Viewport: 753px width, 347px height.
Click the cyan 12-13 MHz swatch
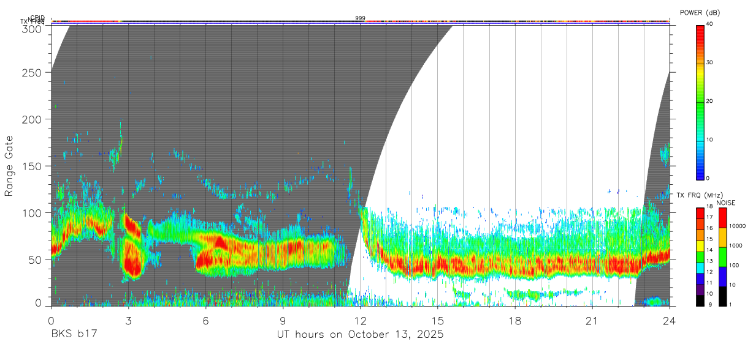(700, 268)
